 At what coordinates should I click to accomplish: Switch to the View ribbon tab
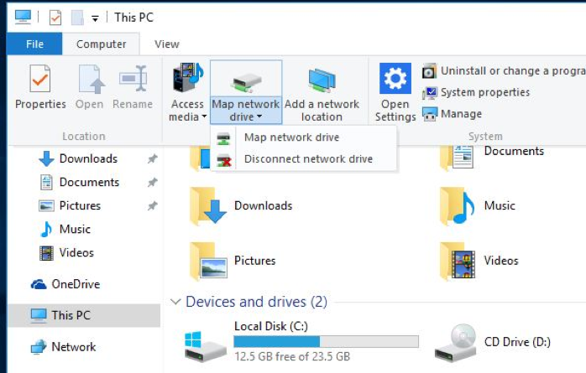coord(167,44)
